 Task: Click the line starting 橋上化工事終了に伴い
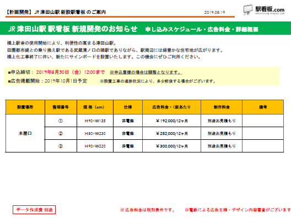click(x=104, y=57)
